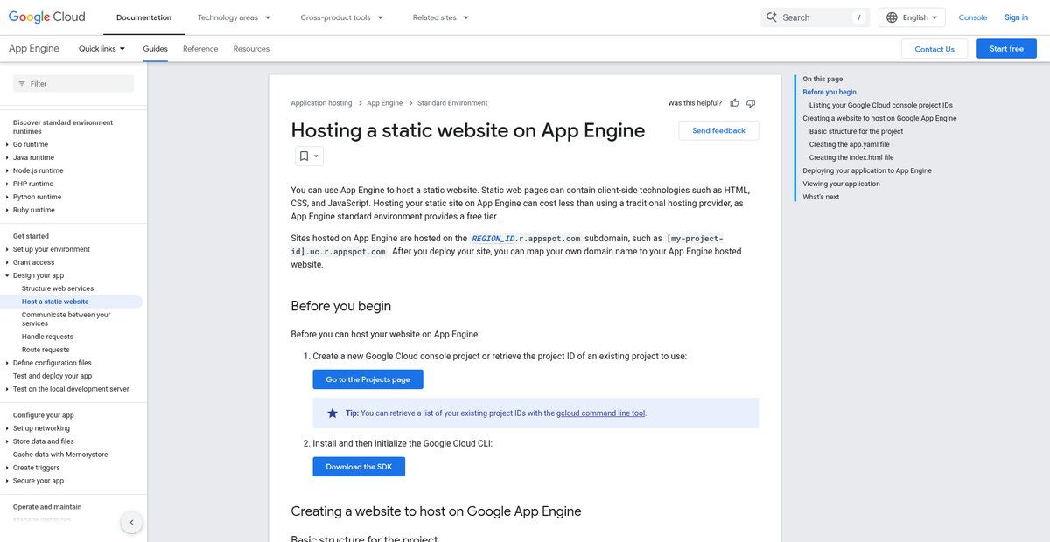Screen dimensions: 1050x542
Task: Expand the Python runtime section
Action: pos(8,197)
